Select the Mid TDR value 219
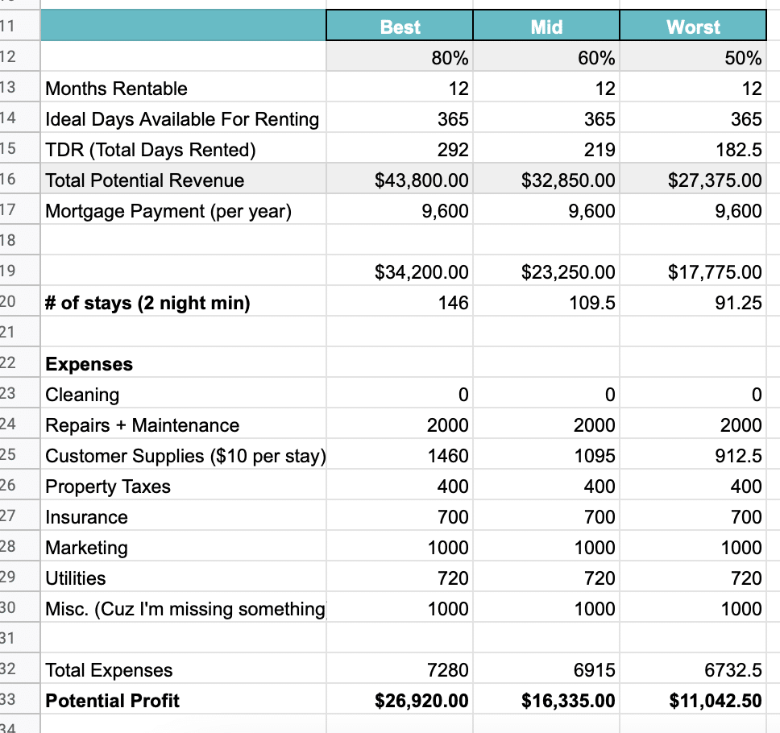This screenshot has height=733, width=780. [x=546, y=149]
